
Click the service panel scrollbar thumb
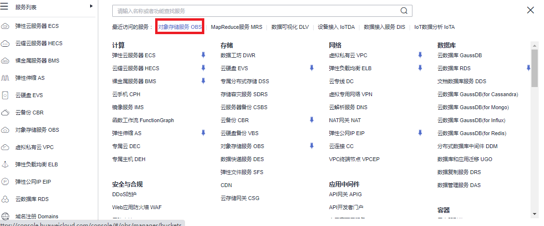535,68
